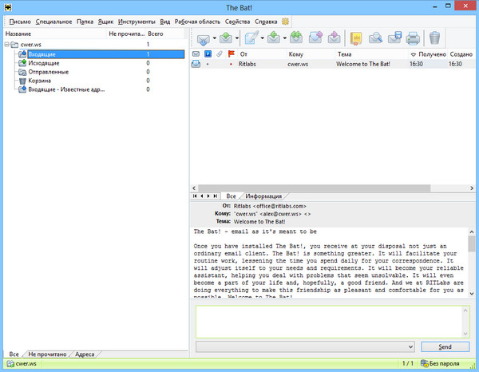This screenshot has width=479, height=372.
Task: Click the printer icon in toolbar
Action: coord(413,38)
